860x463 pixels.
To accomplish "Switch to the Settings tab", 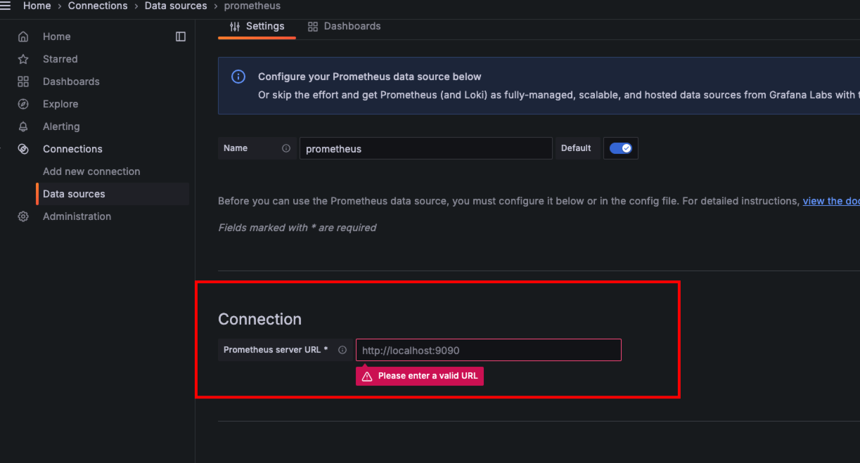I will [257, 26].
